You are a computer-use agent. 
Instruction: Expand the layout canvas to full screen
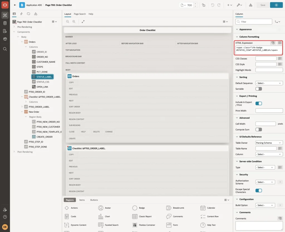coord(83,21)
